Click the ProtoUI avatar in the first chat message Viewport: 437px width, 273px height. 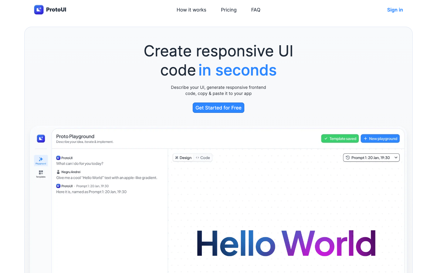[58, 158]
